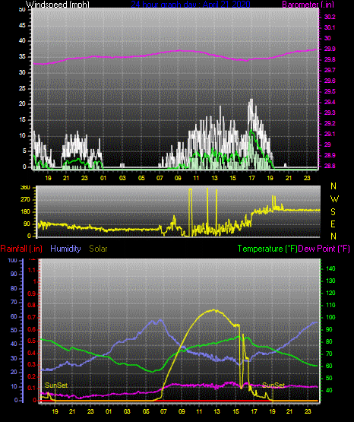Click '110' on the green Temperature axis
The image size is (354, 422).
point(330,305)
